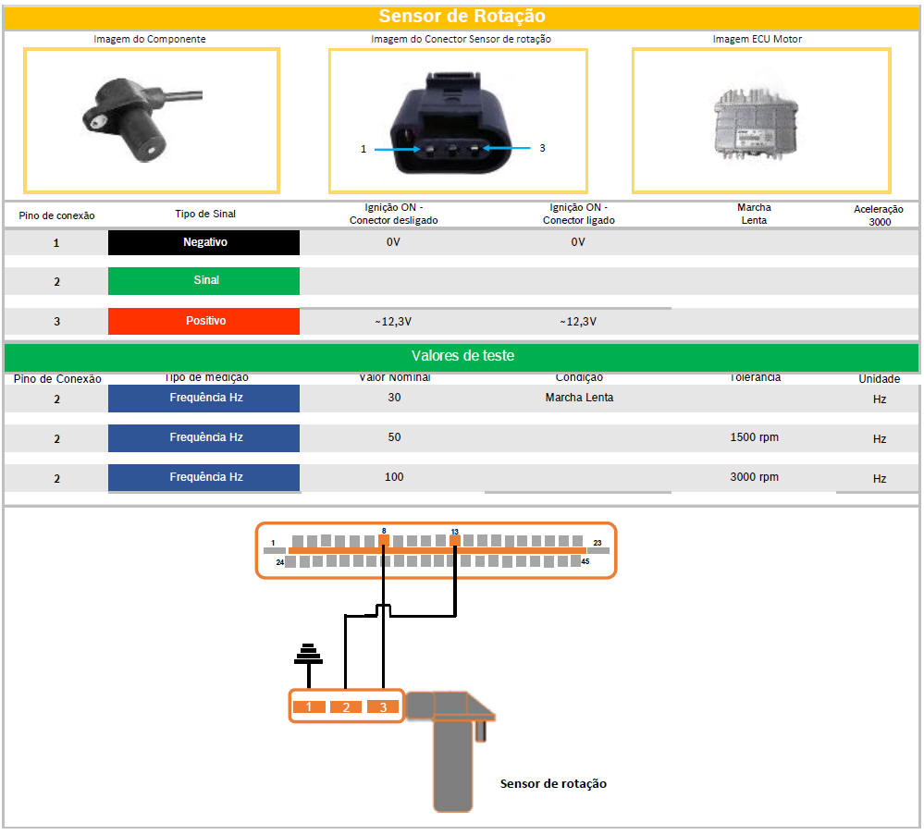Click Frequência Hz cell for 100 Hz
Screen dimensions: 924x835
coord(203,477)
